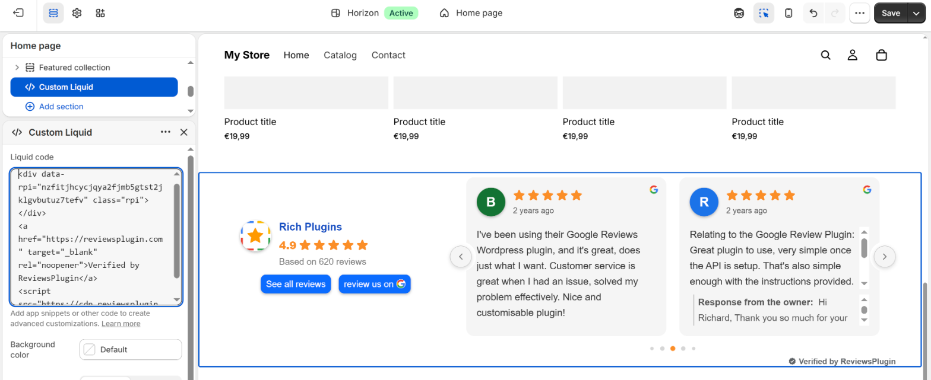Select the first carousel pagination dot
Viewport: 931px width, 380px height.
pyautogui.click(x=652, y=349)
